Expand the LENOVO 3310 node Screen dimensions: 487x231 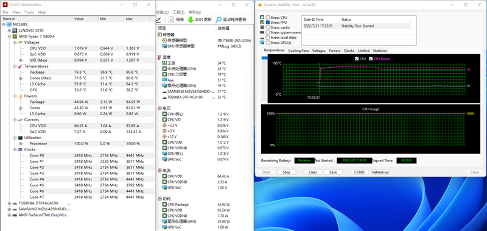point(9,30)
